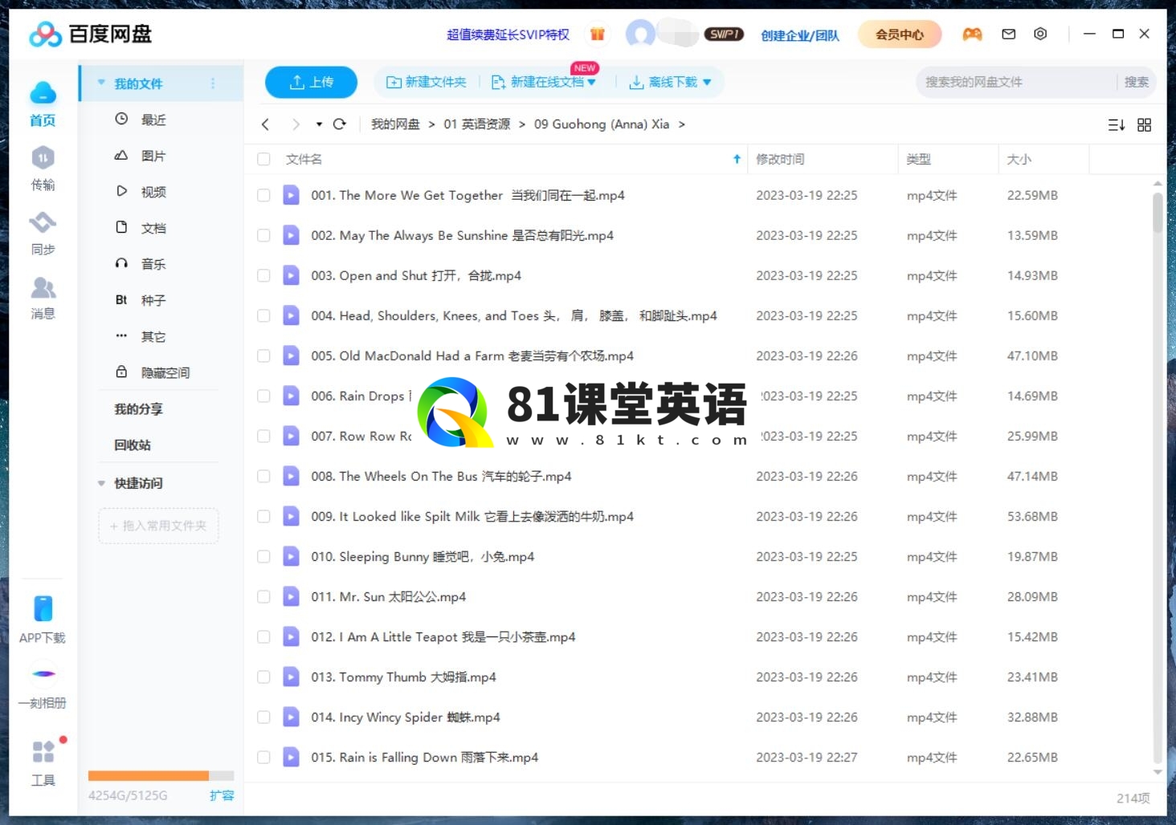Collapse the 快捷访问 section arrow
Image resolution: width=1176 pixels, height=825 pixels.
[x=101, y=483]
